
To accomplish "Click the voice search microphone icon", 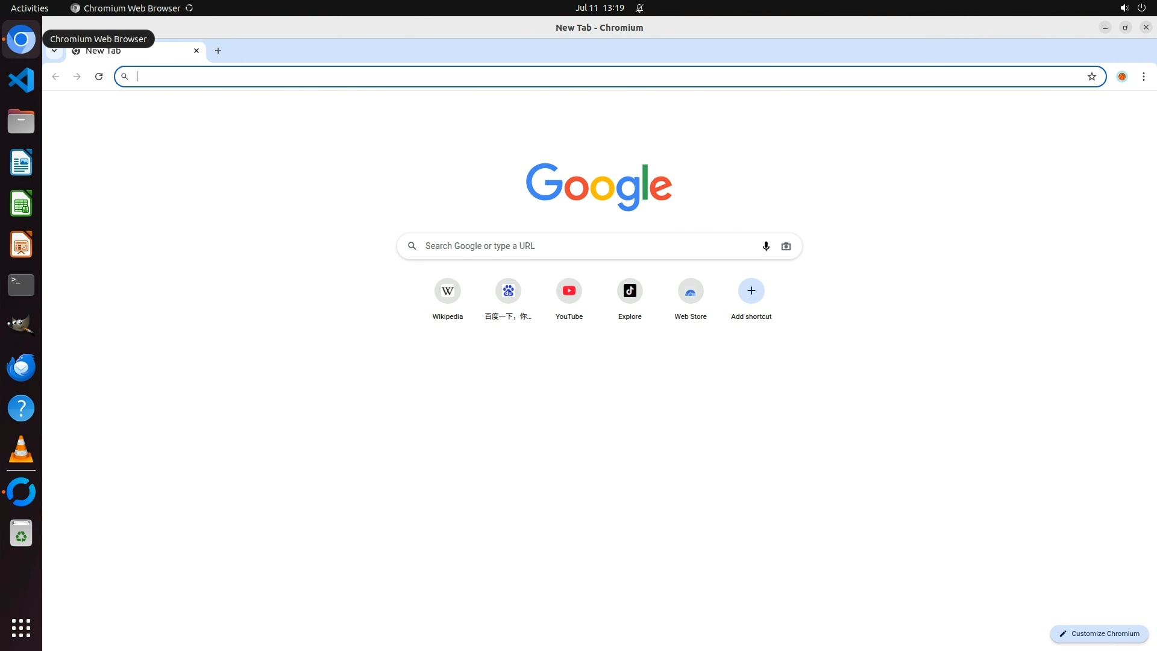I will pos(766,246).
